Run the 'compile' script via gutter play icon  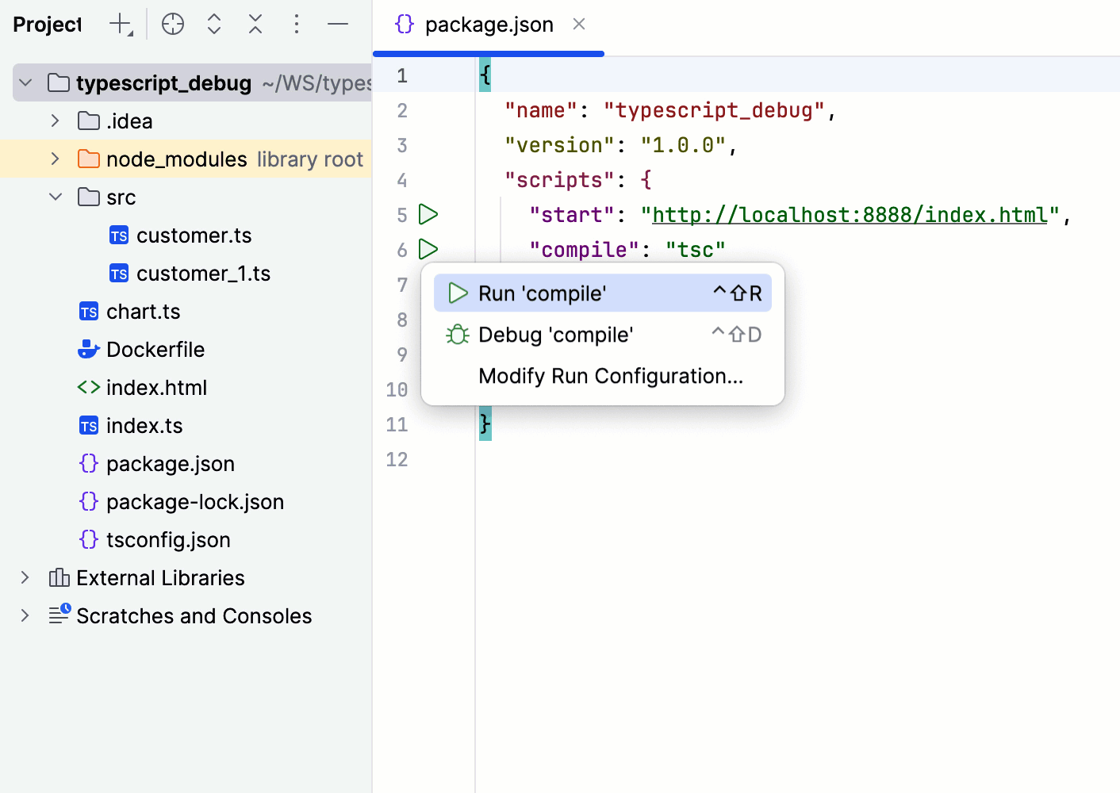pos(428,249)
